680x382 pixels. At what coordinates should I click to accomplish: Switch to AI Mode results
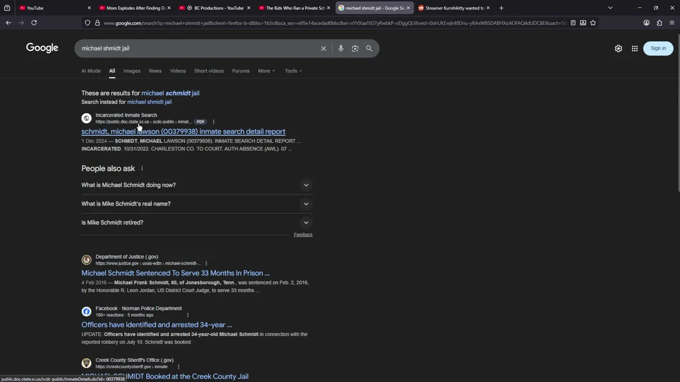pos(91,71)
